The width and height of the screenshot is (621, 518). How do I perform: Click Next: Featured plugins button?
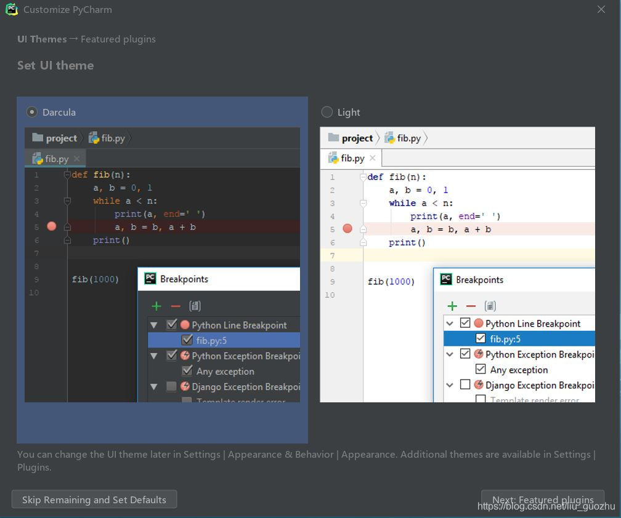pyautogui.click(x=543, y=500)
